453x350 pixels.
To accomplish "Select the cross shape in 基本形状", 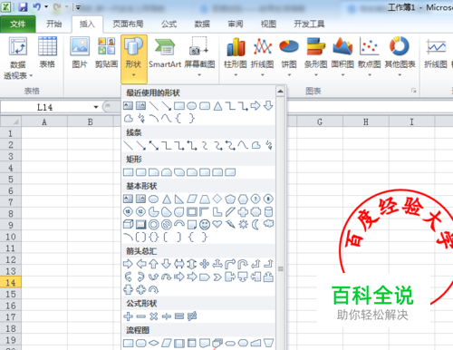I will (243, 211).
